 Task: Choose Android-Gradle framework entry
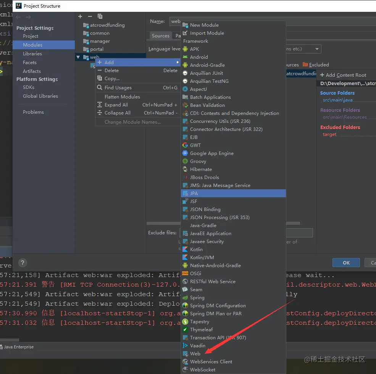click(x=233, y=65)
